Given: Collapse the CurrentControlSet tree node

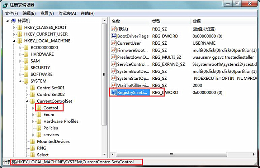Looking at the screenshot, I should 27,101.
